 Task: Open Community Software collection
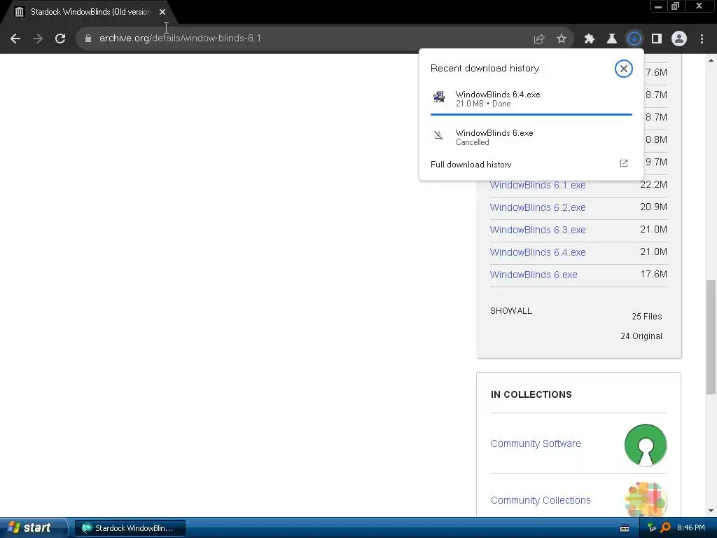pyautogui.click(x=536, y=443)
